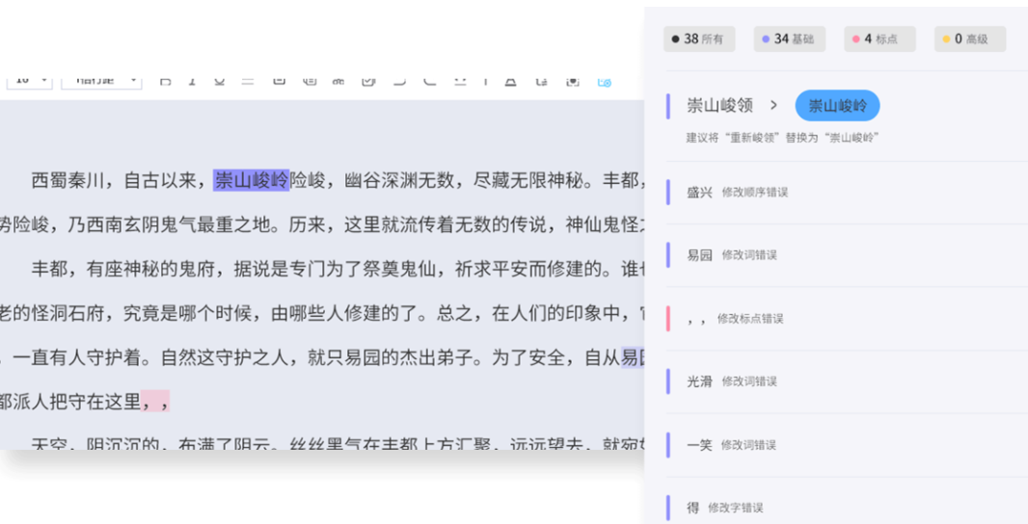Toggle italic formatting in the toolbar
Image resolution: width=1028 pixels, height=524 pixels.
[192, 81]
